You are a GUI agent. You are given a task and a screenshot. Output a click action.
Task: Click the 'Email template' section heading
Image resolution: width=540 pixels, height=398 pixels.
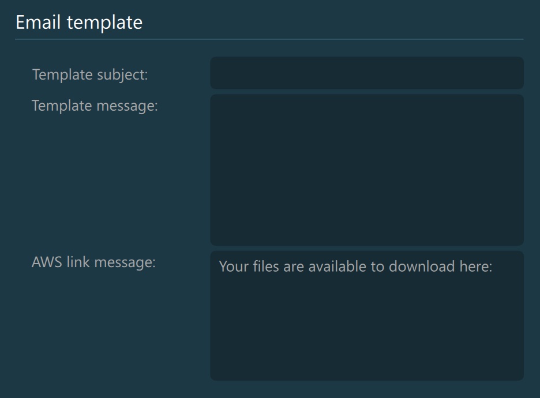pyautogui.click(x=78, y=22)
